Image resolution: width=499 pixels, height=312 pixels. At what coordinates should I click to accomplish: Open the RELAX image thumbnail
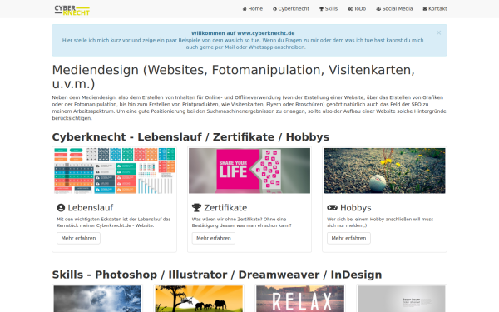(x=300, y=299)
